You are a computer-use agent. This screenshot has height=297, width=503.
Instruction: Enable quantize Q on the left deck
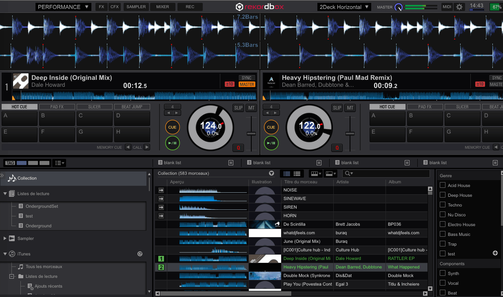point(238,148)
